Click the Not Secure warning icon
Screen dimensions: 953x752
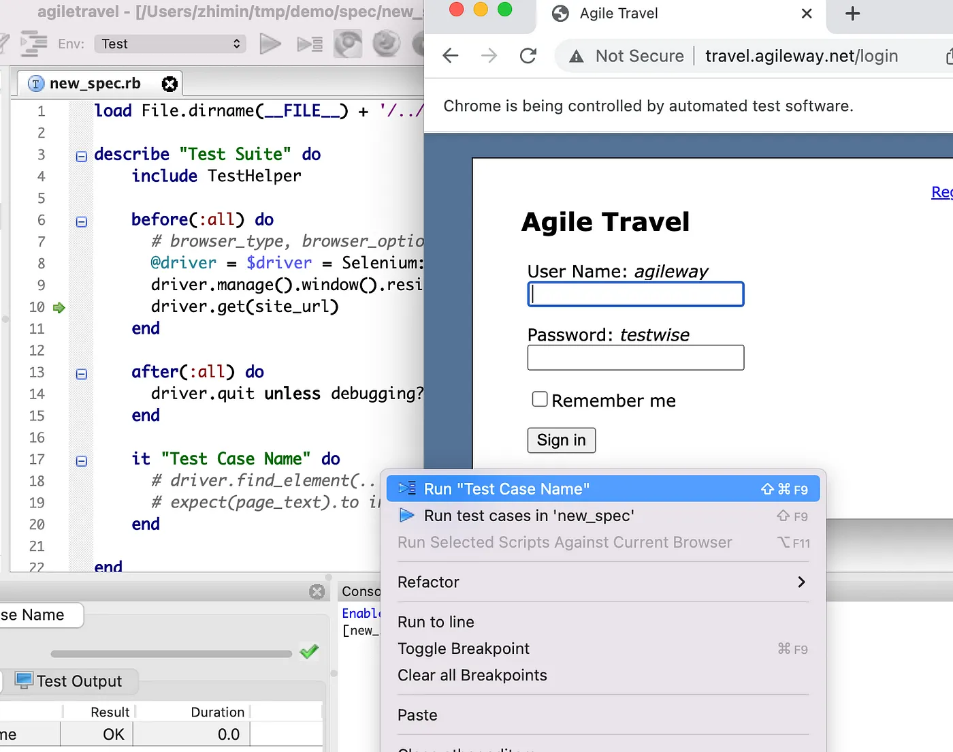[577, 57]
